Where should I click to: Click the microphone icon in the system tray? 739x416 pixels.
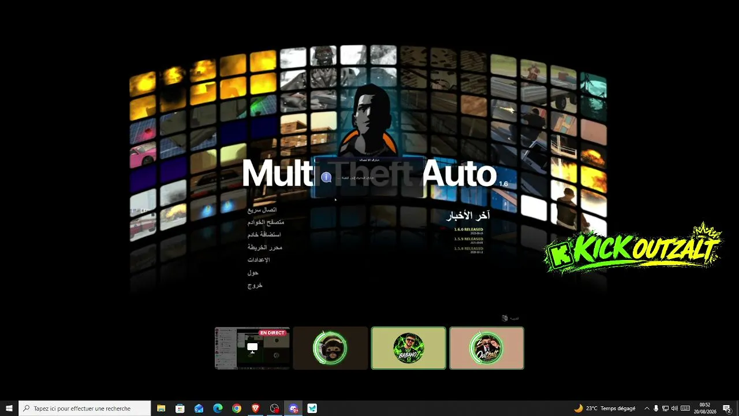tap(656, 408)
